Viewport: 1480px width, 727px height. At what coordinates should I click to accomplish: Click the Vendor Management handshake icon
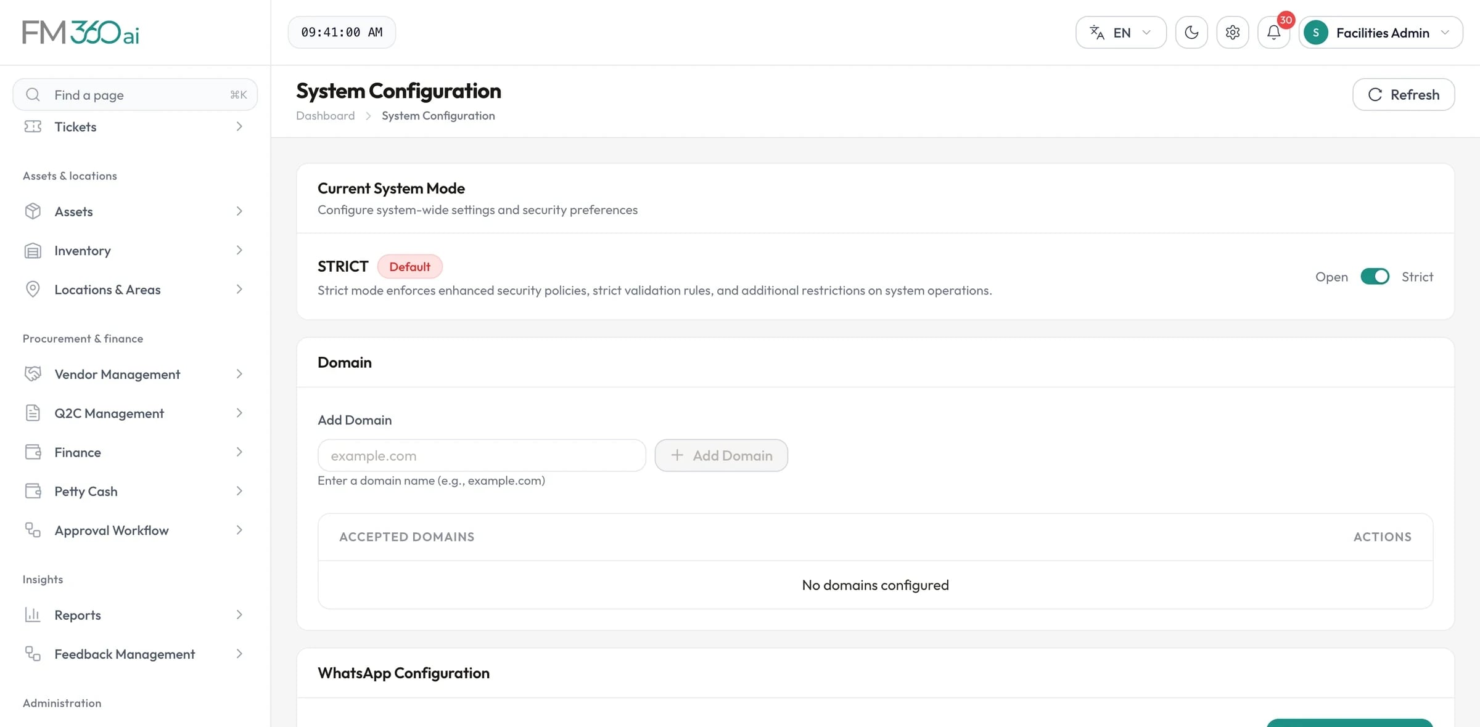tap(33, 374)
